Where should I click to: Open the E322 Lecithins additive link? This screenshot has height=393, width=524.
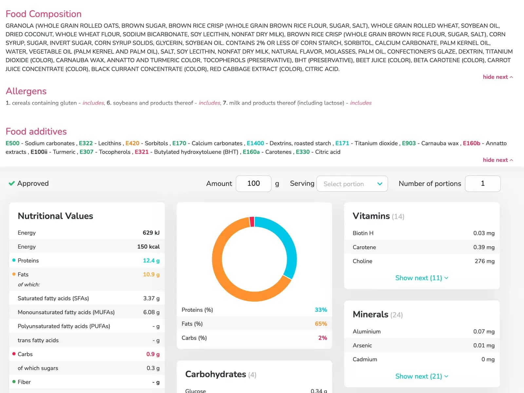(86, 143)
